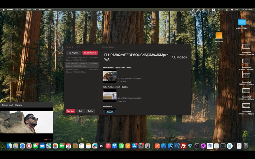This screenshot has width=255, height=159.
Task: Open the Help menu
Action: [x=50, y=10]
